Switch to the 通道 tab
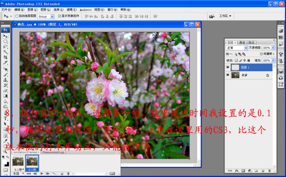The width and height of the screenshot is (286, 177). 242,43
